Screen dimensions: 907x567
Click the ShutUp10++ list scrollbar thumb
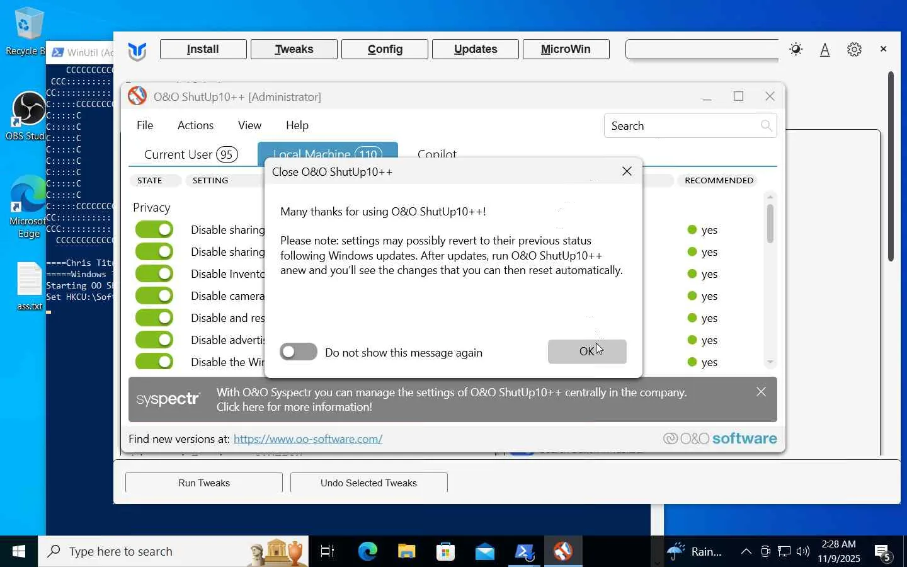point(770,224)
